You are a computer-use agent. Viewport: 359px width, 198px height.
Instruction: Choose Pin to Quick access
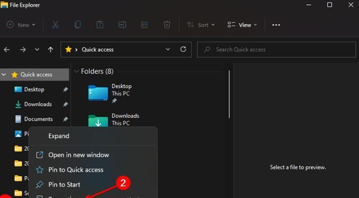tap(76, 170)
